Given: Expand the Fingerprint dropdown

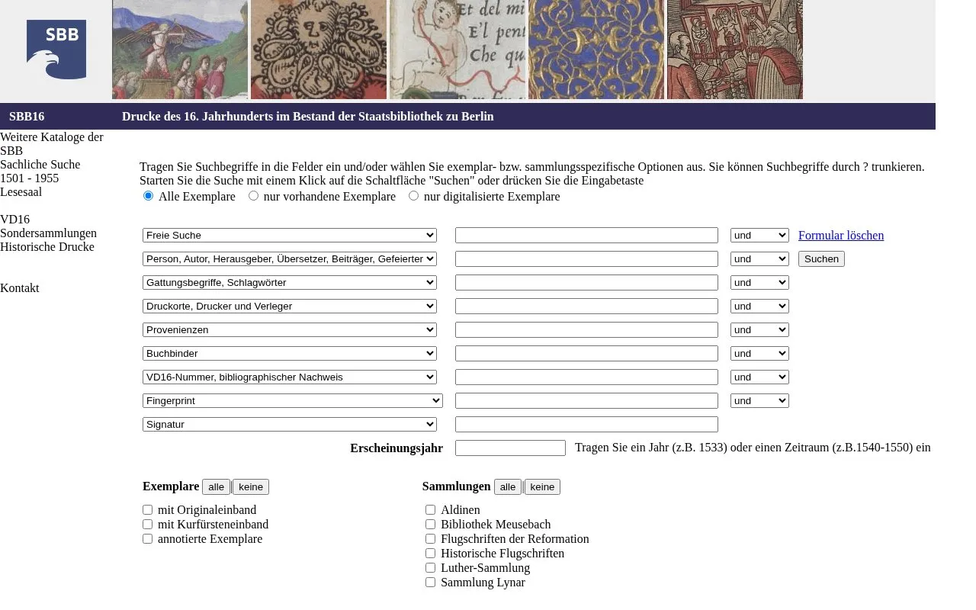Looking at the screenshot, I should point(293,401).
